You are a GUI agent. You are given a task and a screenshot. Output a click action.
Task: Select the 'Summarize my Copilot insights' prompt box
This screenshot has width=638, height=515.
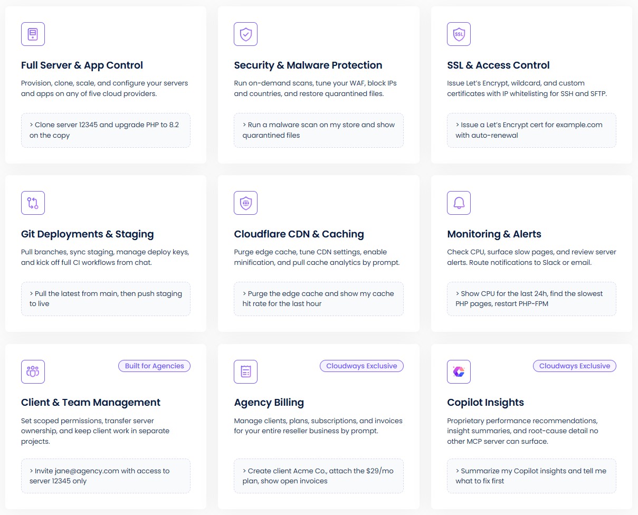coord(531,476)
